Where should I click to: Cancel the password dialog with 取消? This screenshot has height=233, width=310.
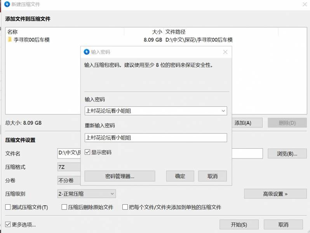tap(212, 176)
